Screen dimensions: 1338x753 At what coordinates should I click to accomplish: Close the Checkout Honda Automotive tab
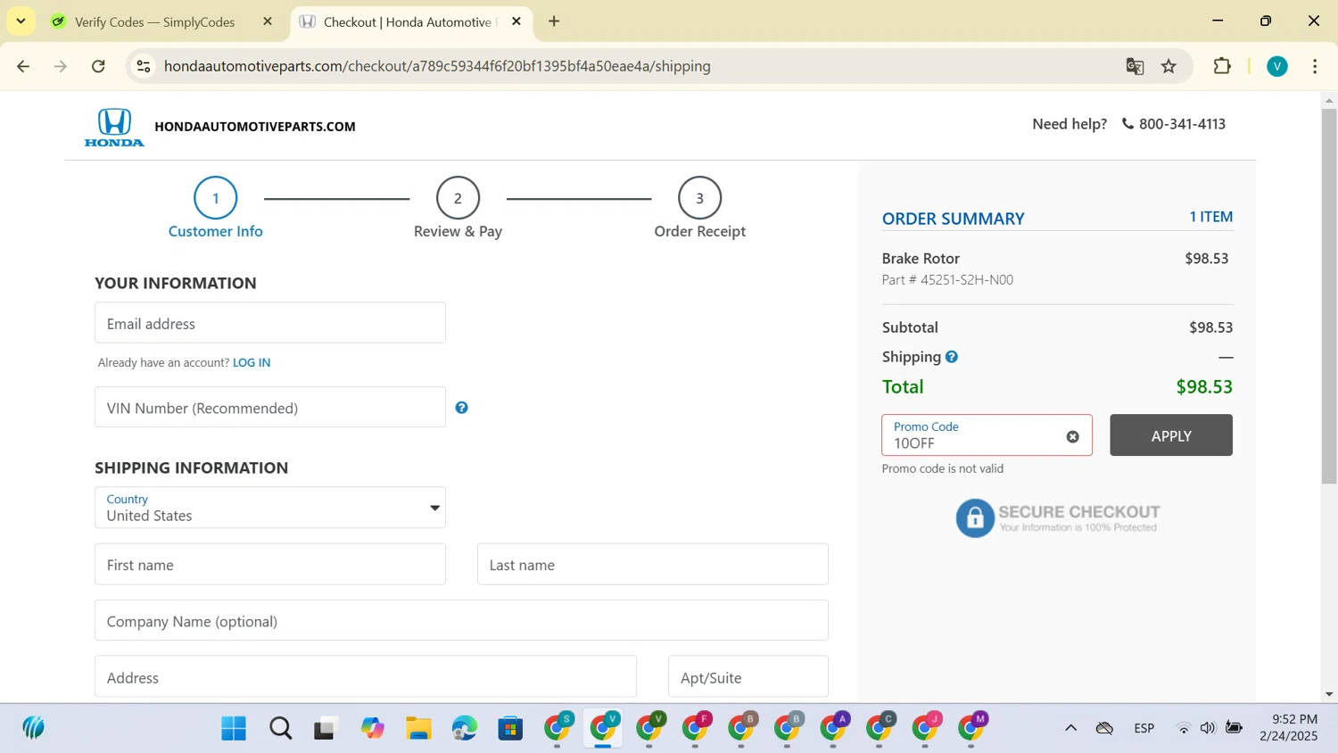[516, 21]
